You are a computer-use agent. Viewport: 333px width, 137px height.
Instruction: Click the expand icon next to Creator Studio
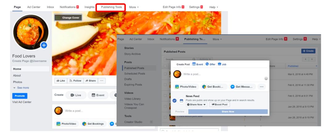pos(151,122)
